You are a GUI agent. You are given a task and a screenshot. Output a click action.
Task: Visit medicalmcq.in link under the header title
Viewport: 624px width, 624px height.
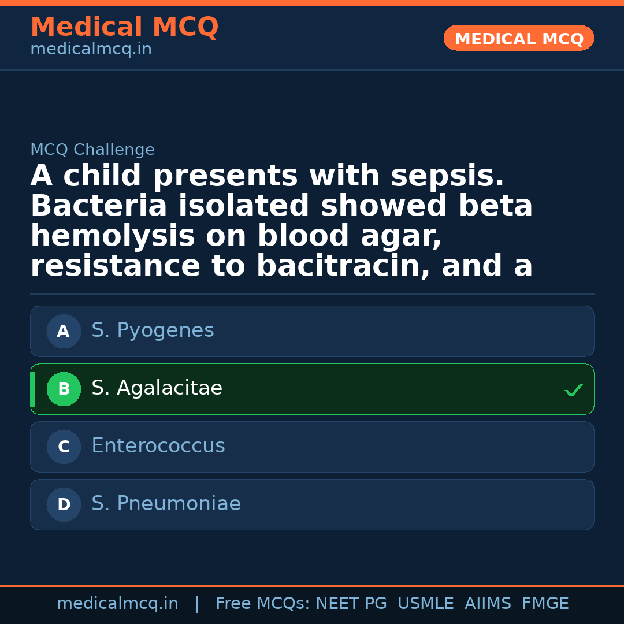(91, 50)
